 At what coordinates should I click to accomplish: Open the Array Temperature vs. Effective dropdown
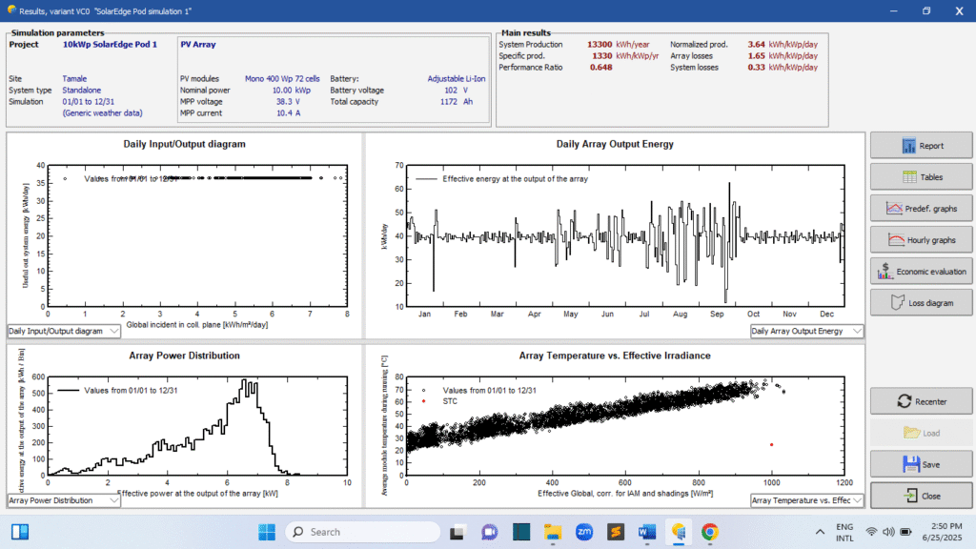[806, 499]
